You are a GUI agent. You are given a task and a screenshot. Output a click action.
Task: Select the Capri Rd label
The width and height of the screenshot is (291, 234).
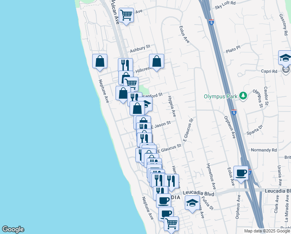pos(269,71)
